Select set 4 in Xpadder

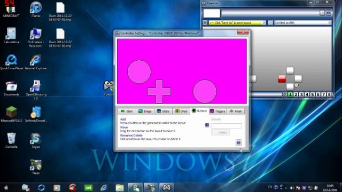307,94
